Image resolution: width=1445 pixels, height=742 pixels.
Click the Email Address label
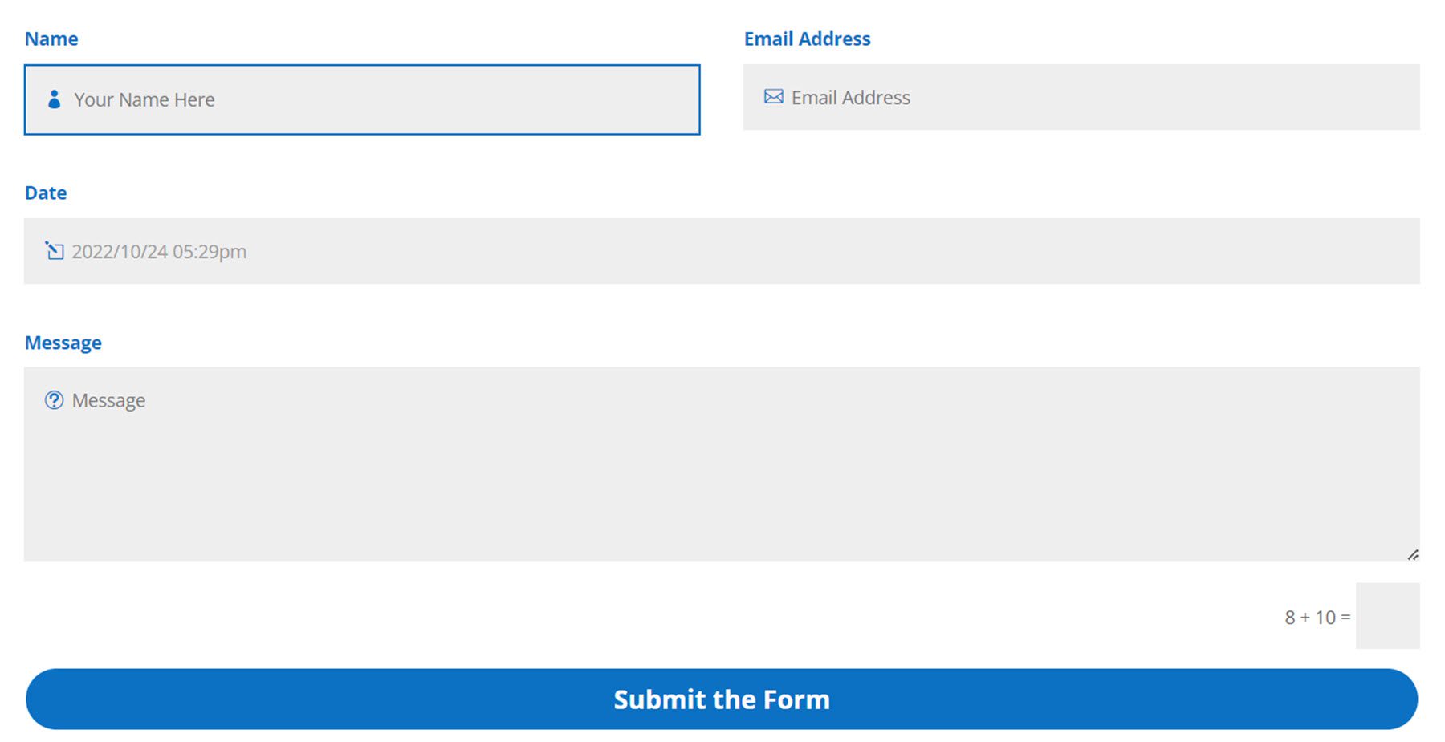(807, 39)
